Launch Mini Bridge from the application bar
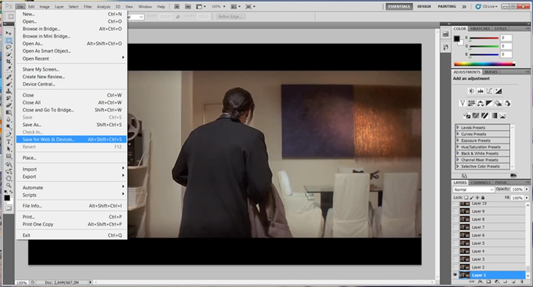Viewport: 533px width, 287px height. click(x=187, y=6)
